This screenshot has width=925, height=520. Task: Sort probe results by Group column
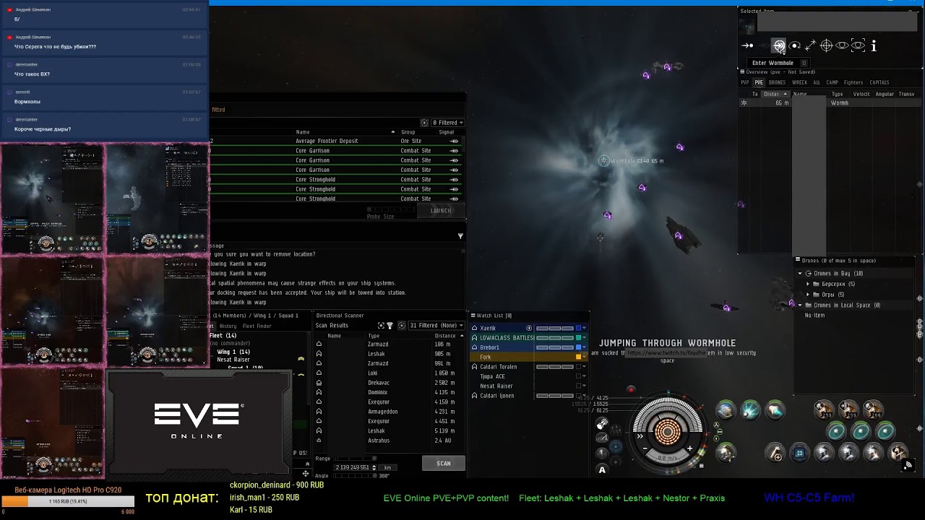[x=408, y=132]
